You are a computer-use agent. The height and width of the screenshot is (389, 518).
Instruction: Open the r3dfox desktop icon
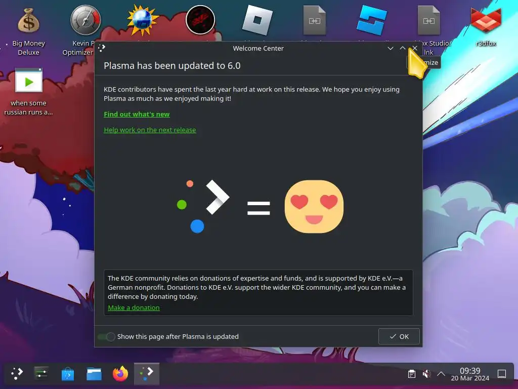(x=486, y=20)
